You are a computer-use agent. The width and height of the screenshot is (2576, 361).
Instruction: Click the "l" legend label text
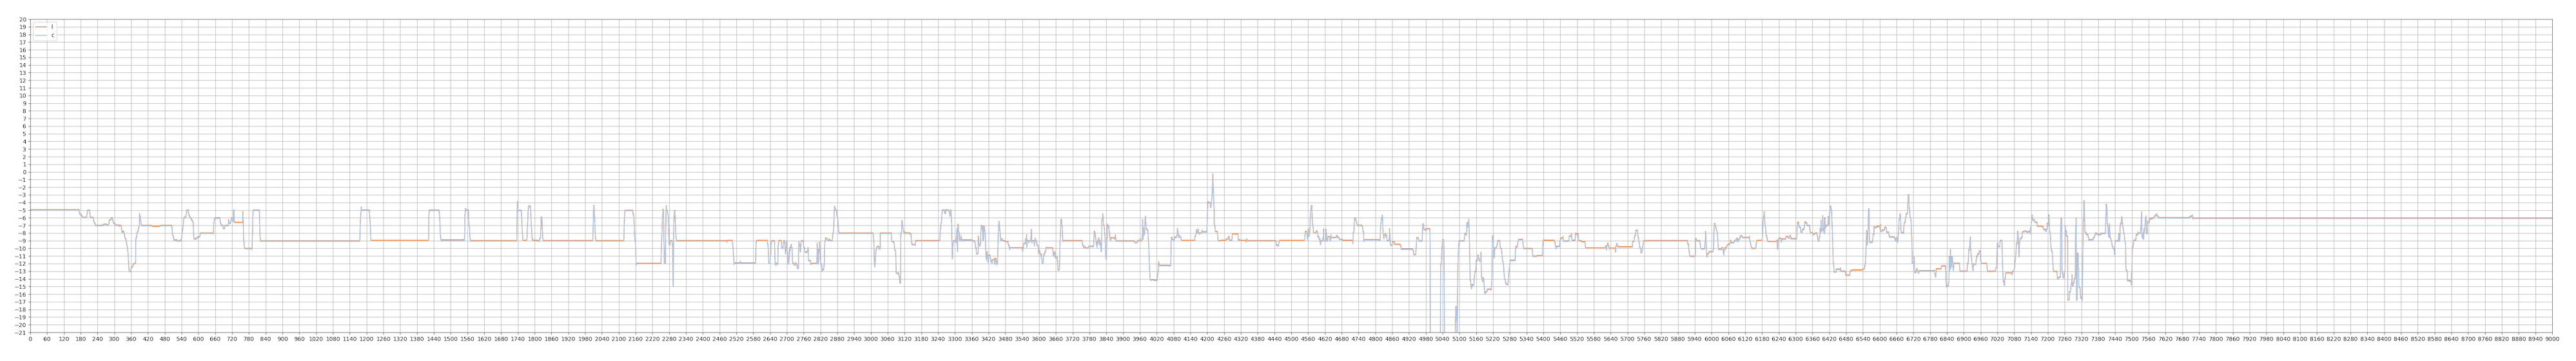pos(53,27)
